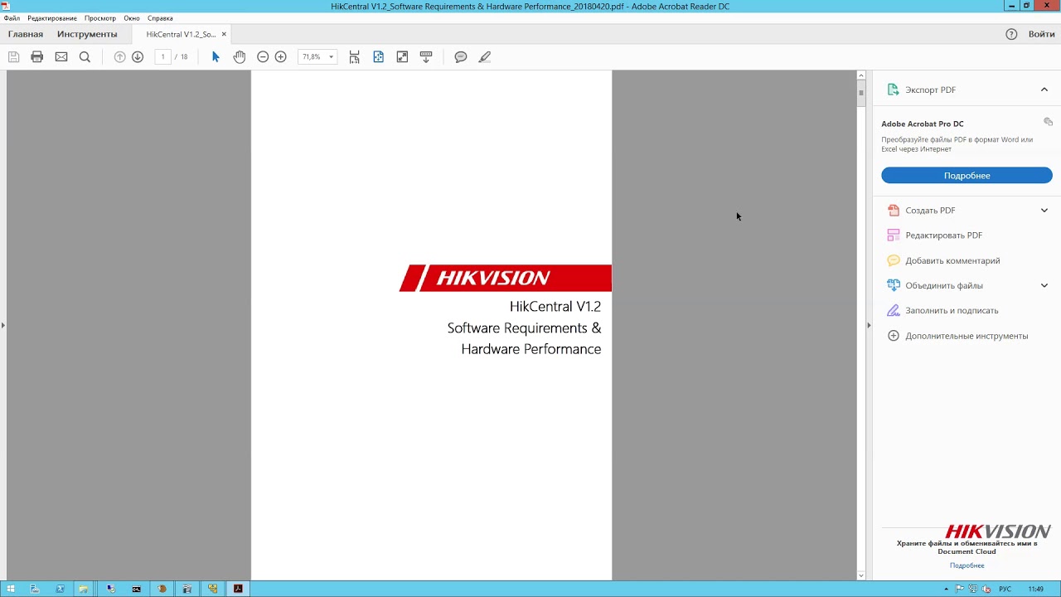Choose the Selection arrow tool
Image resolution: width=1061 pixels, height=597 pixels.
click(216, 57)
